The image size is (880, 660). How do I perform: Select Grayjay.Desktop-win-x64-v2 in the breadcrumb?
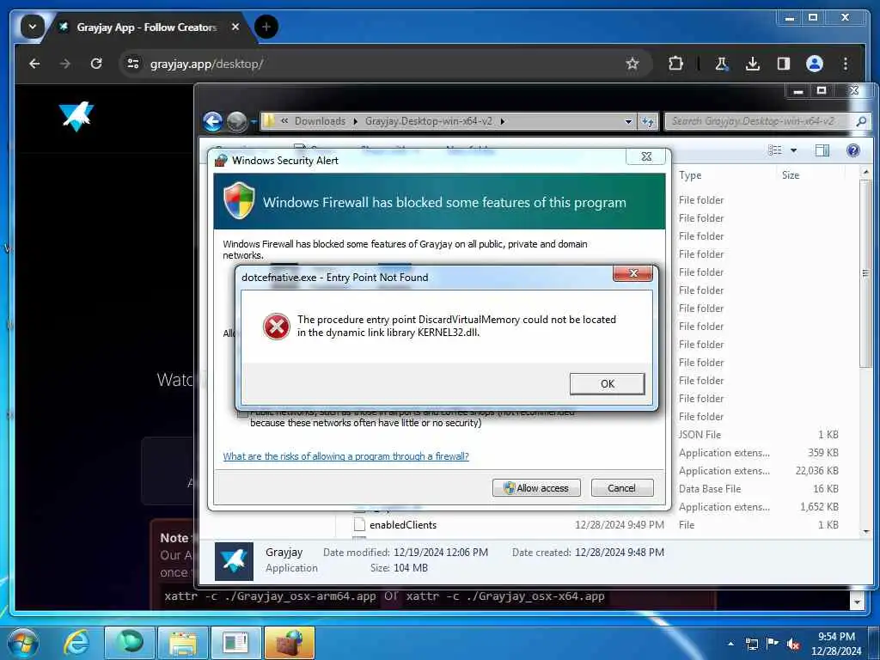coord(429,121)
